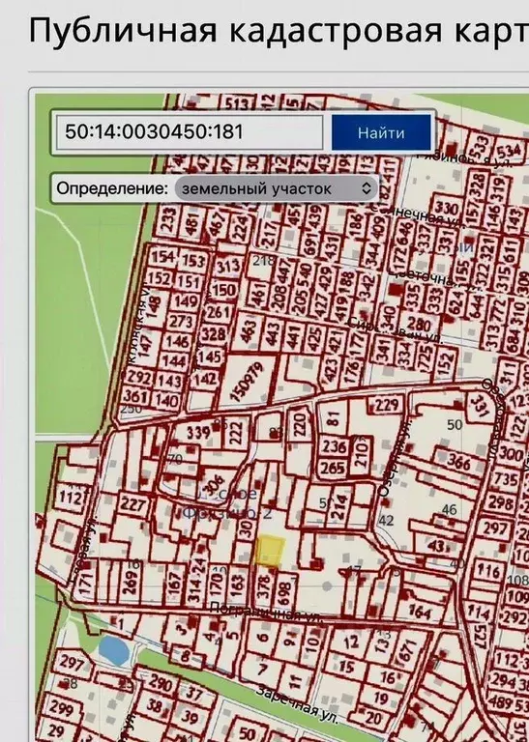This screenshot has height=742, width=529.
Task: Click parcel number 233
Action: tap(168, 219)
